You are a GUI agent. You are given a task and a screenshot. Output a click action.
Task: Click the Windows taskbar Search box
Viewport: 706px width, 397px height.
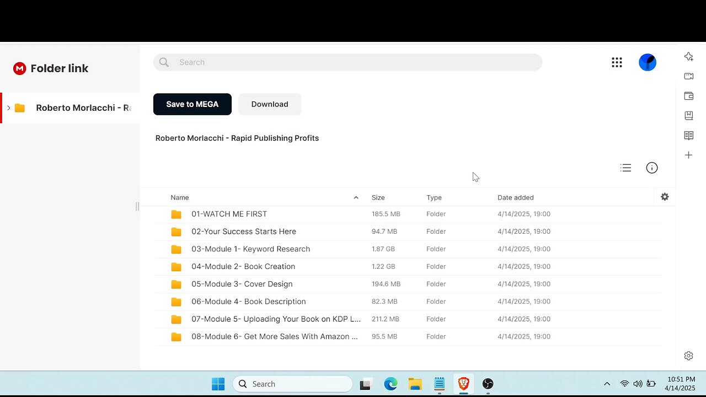click(292, 384)
